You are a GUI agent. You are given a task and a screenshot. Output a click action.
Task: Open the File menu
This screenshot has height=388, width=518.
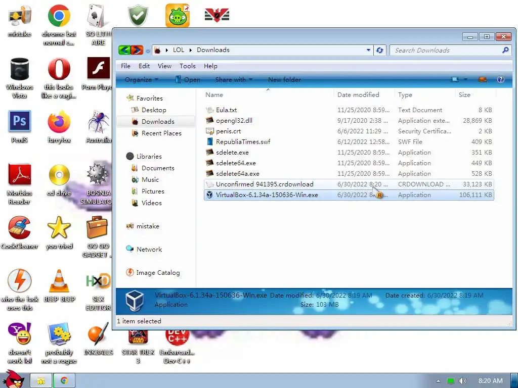coord(125,66)
